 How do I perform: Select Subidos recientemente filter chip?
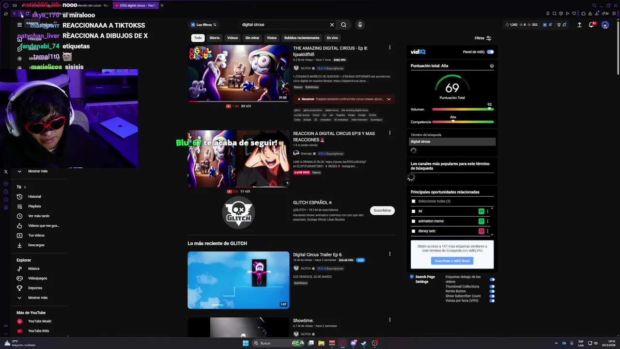tap(302, 38)
